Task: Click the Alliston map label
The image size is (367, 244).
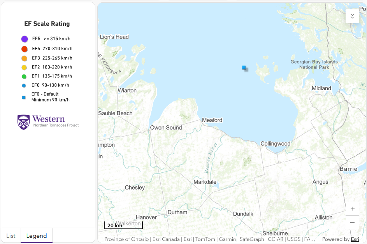Action: tap(323, 217)
